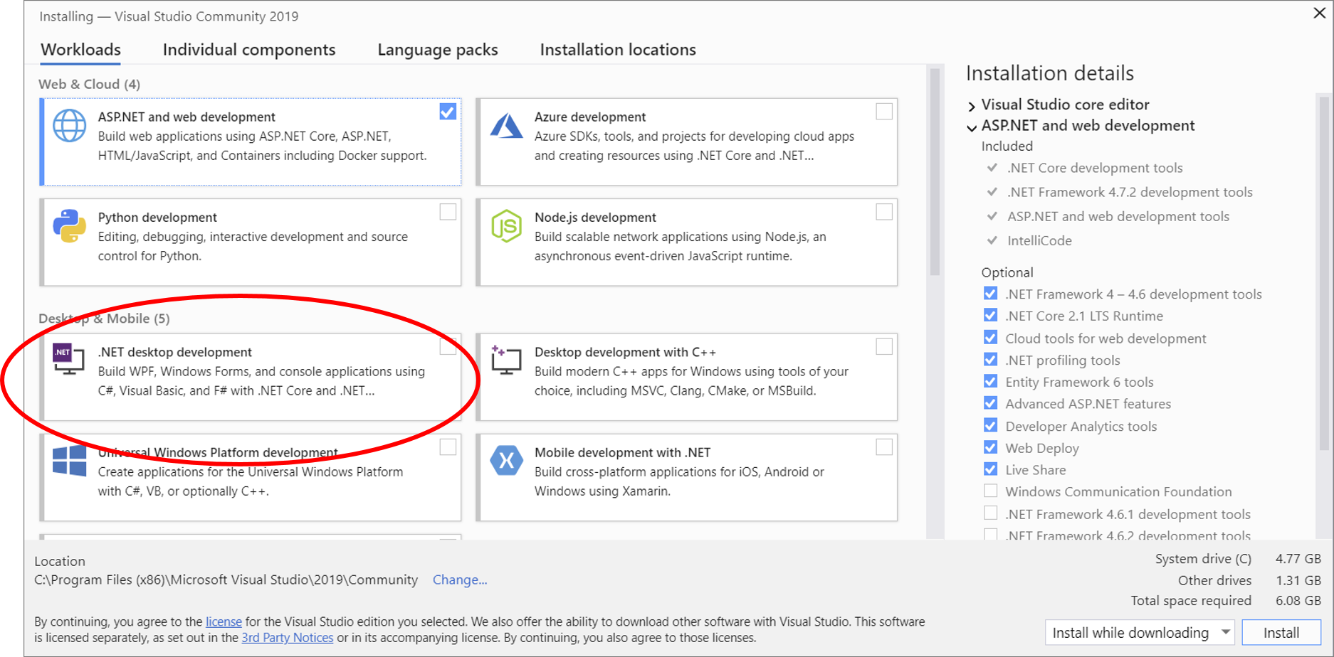This screenshot has height=657, width=1334.
Task: Click the System drive (C) 4.77 GB value
Action: 1298,559
